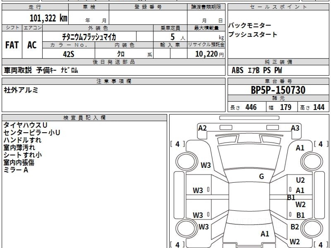Select the プッシュスタート sales point
Viewport: 331px width, 248px height.
253,35
